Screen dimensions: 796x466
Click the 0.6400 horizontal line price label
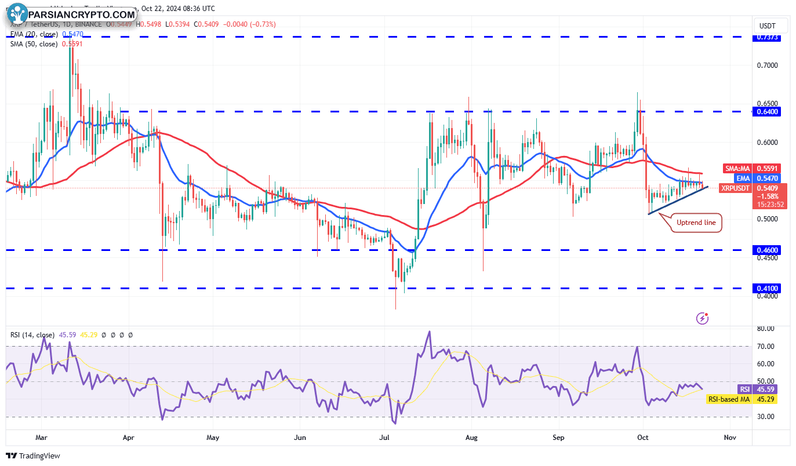(767, 112)
